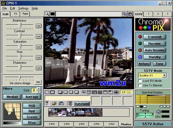Reset Contrast with its >|< button
Screen dimensions: 173x128
[38, 36]
